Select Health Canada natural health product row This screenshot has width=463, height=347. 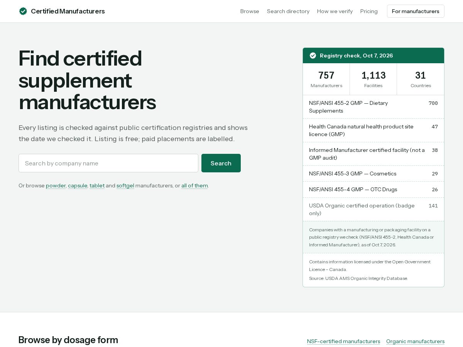click(x=373, y=130)
